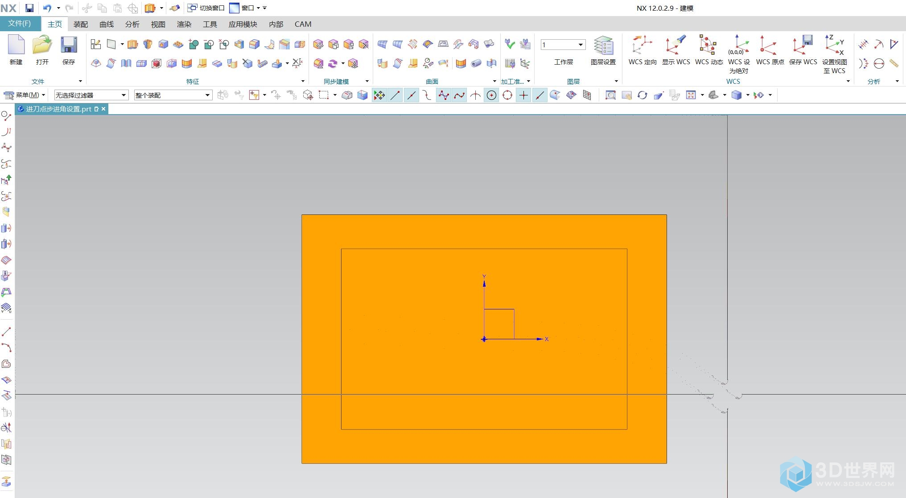The height and width of the screenshot is (498, 906).
Task: Open rendering style dropdown beside shaded cube
Action: click(748, 95)
